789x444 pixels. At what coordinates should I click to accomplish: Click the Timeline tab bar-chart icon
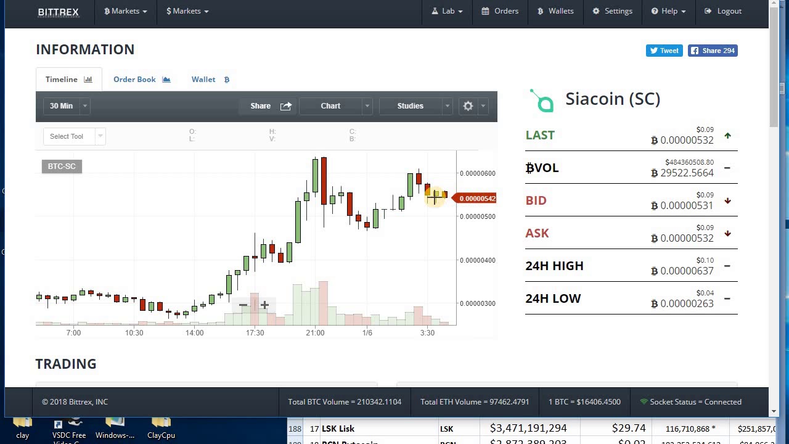[88, 80]
